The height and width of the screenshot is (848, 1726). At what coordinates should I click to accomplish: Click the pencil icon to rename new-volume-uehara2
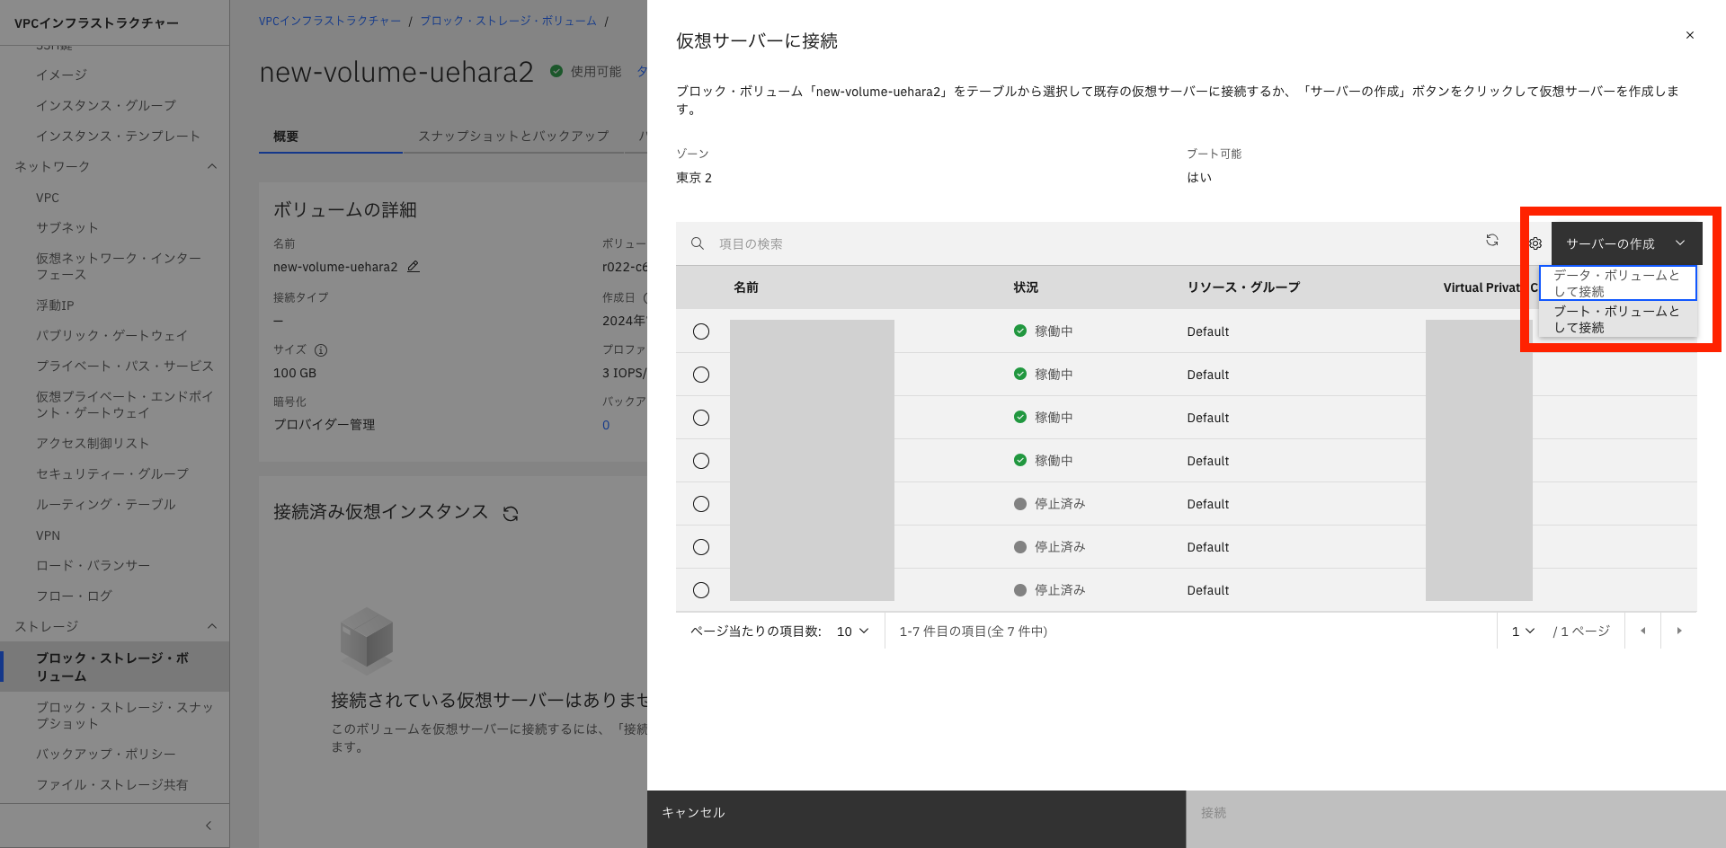point(413,267)
